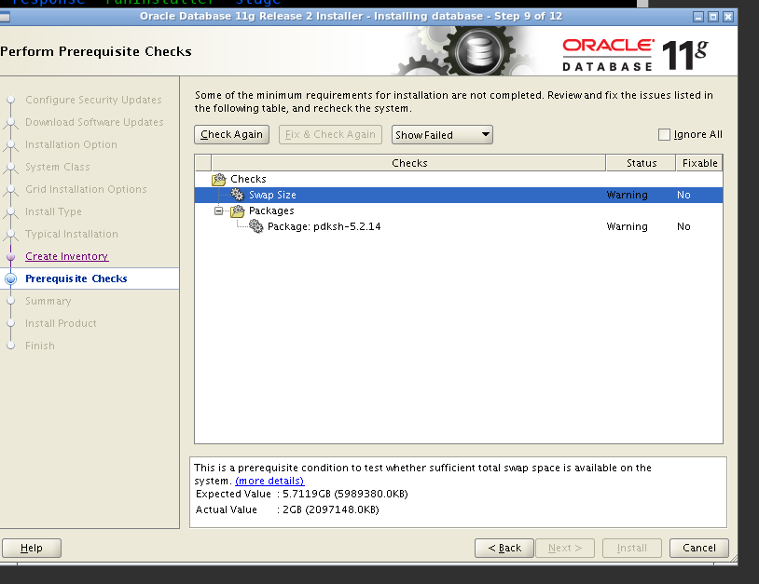Screen dimensions: 759x584
Task: Click Fixable No value for pdksh package
Action: pyautogui.click(x=683, y=226)
